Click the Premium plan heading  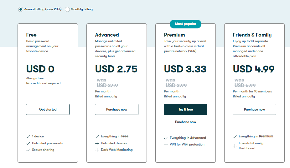pos(174,35)
